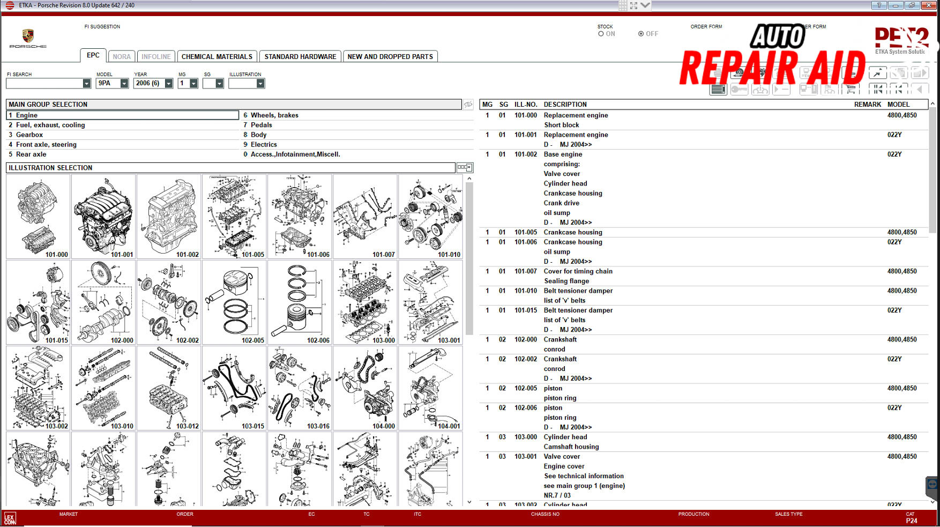Switch to the INFOLINE tab
The width and height of the screenshot is (940, 527).
tap(156, 56)
